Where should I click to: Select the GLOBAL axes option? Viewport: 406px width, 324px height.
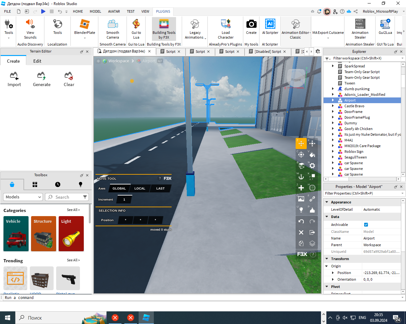pos(119,188)
